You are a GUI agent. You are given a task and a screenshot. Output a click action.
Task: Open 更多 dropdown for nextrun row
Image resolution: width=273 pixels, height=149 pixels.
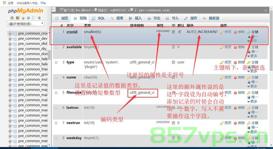[252, 132]
